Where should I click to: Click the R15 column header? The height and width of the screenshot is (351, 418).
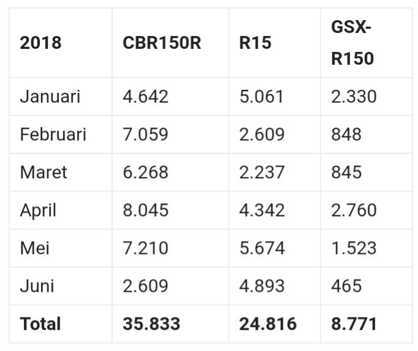pyautogui.click(x=255, y=44)
